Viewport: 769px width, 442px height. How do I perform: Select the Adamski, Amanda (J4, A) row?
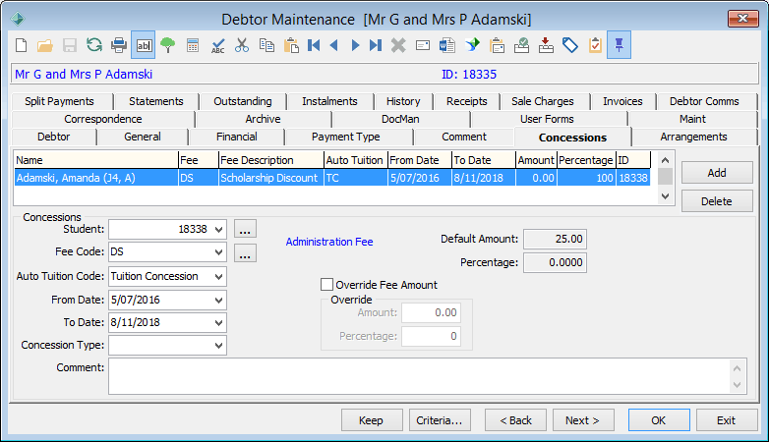(332, 178)
